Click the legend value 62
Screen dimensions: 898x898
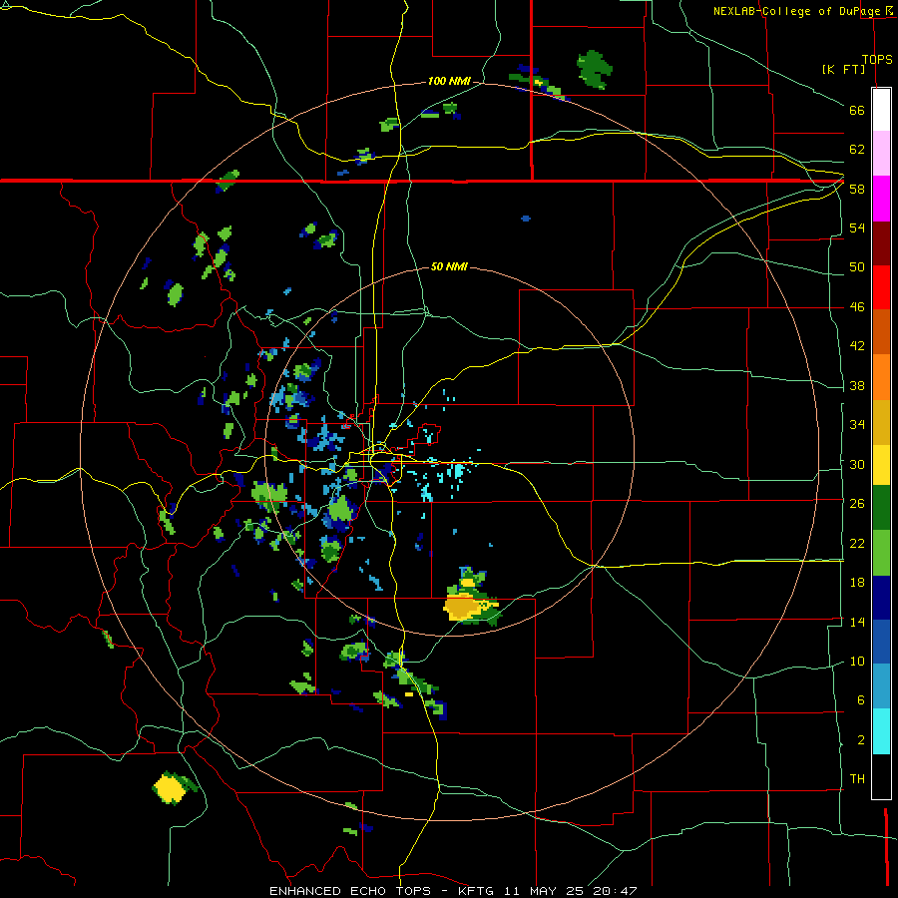857,150
